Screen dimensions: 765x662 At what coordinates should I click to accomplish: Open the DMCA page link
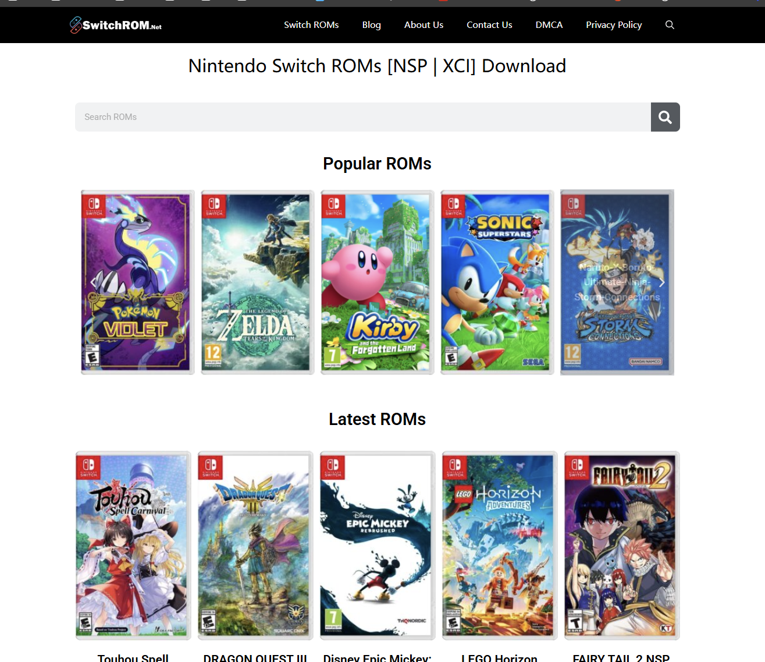tap(549, 25)
